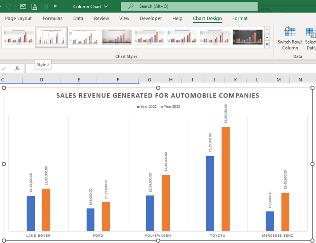Select the Chart Design tab
This screenshot has width=316, height=243.
click(207, 18)
